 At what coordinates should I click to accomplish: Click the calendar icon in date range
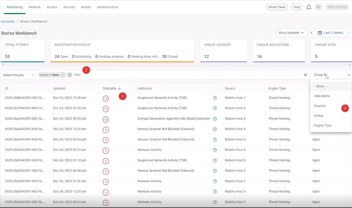[x=320, y=33]
